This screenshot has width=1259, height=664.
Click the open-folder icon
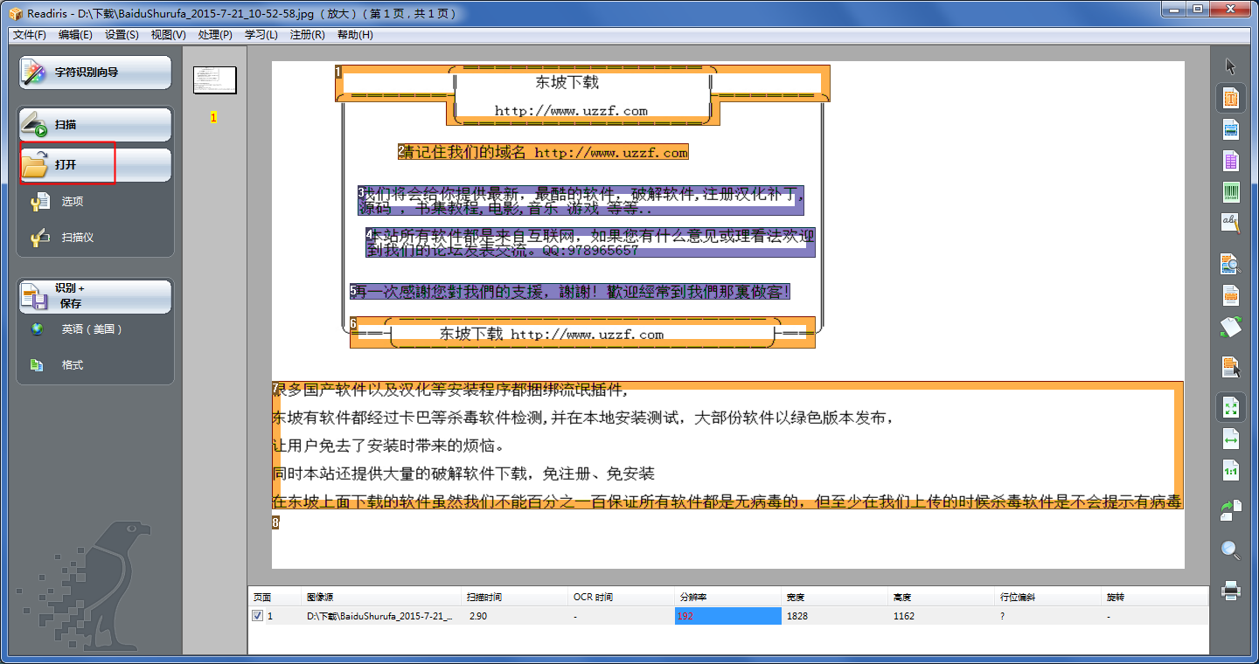pos(35,164)
